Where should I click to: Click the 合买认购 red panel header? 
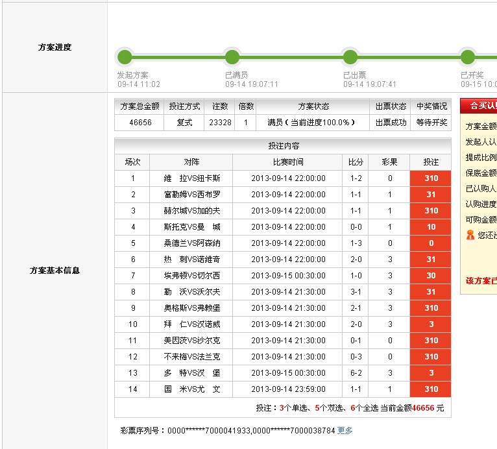click(479, 106)
